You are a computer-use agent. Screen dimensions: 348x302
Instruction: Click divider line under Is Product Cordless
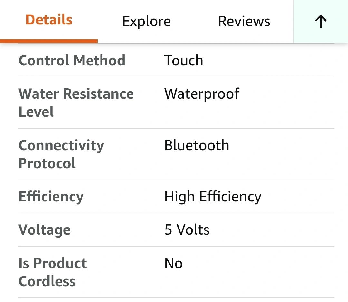coord(176,297)
